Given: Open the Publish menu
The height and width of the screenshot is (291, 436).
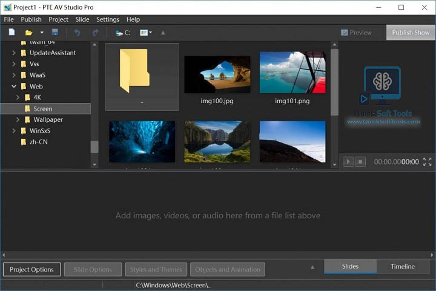Looking at the screenshot, I should [x=31, y=19].
